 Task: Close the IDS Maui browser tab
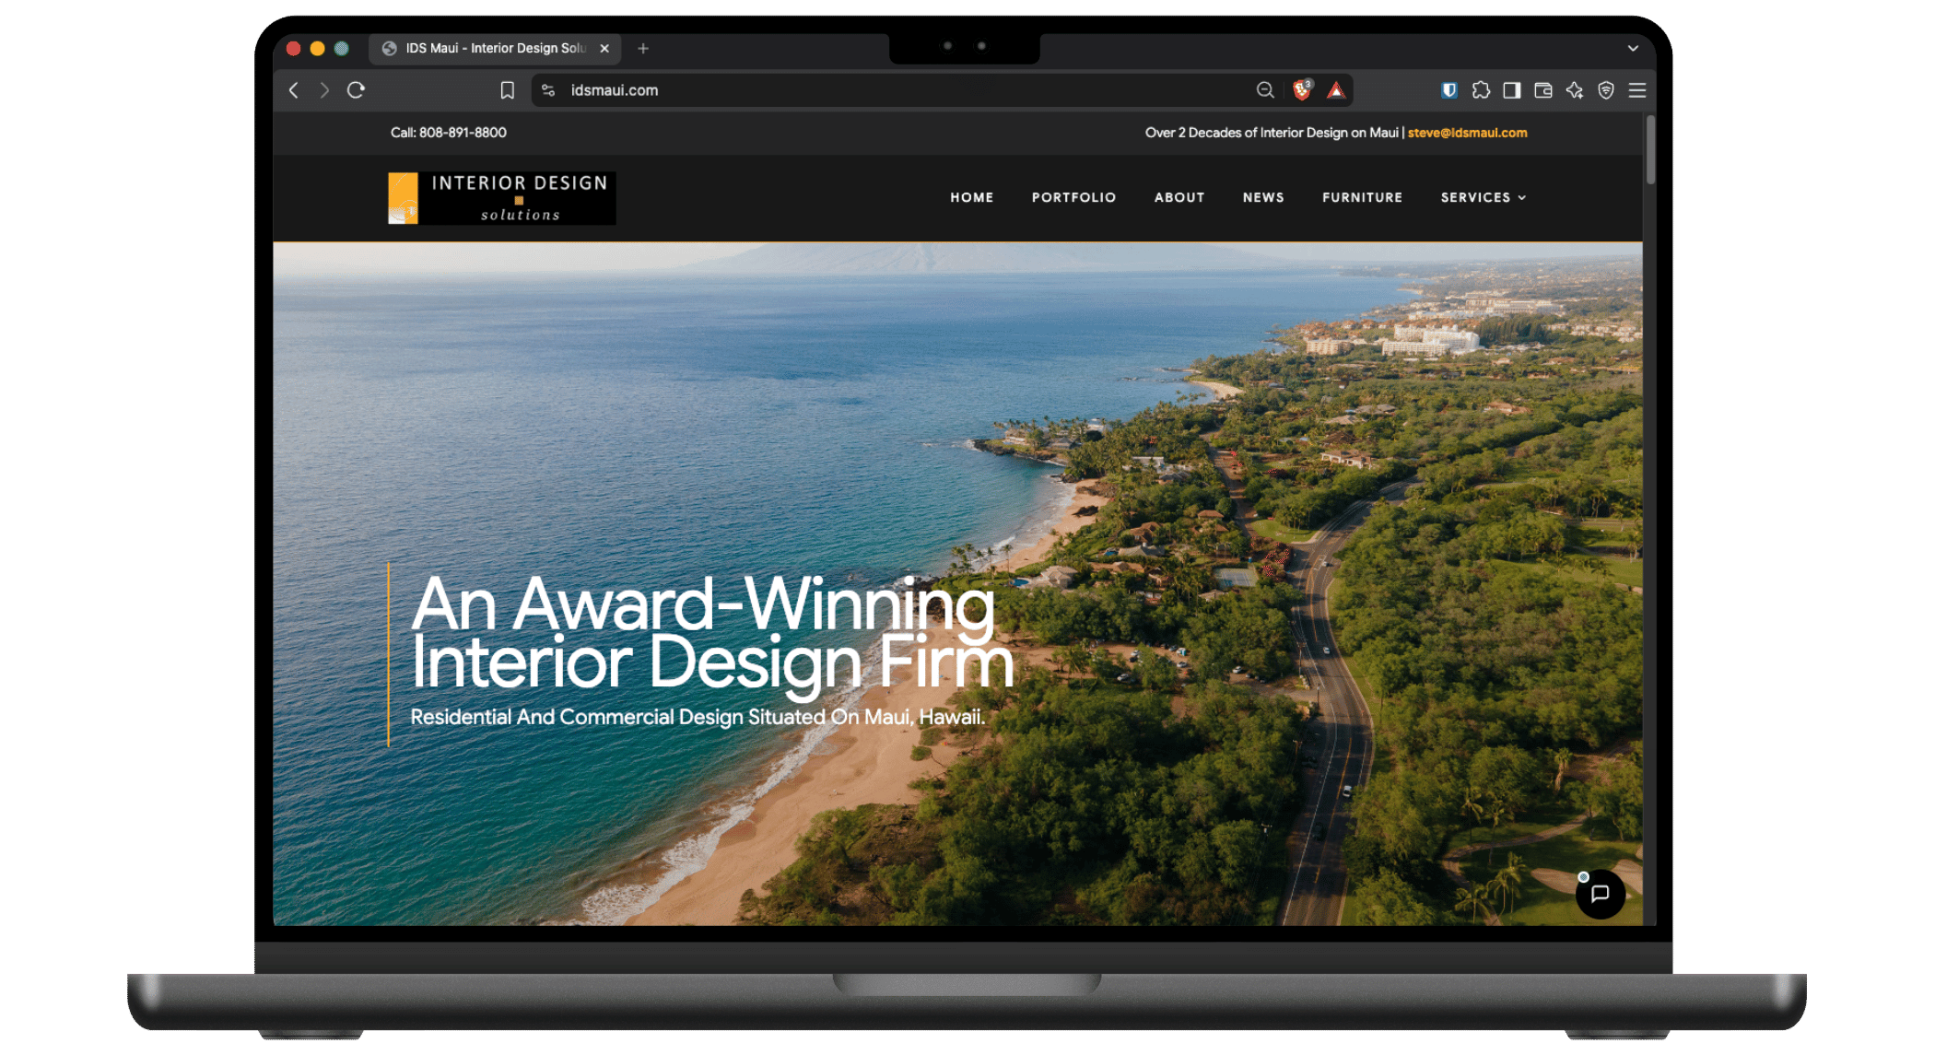click(604, 48)
